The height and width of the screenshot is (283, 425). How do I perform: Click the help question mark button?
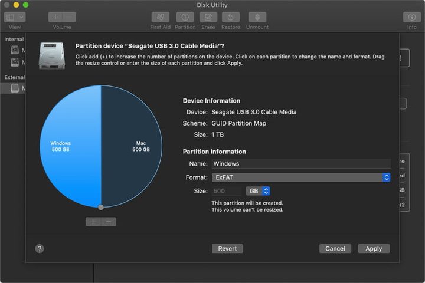(x=40, y=249)
